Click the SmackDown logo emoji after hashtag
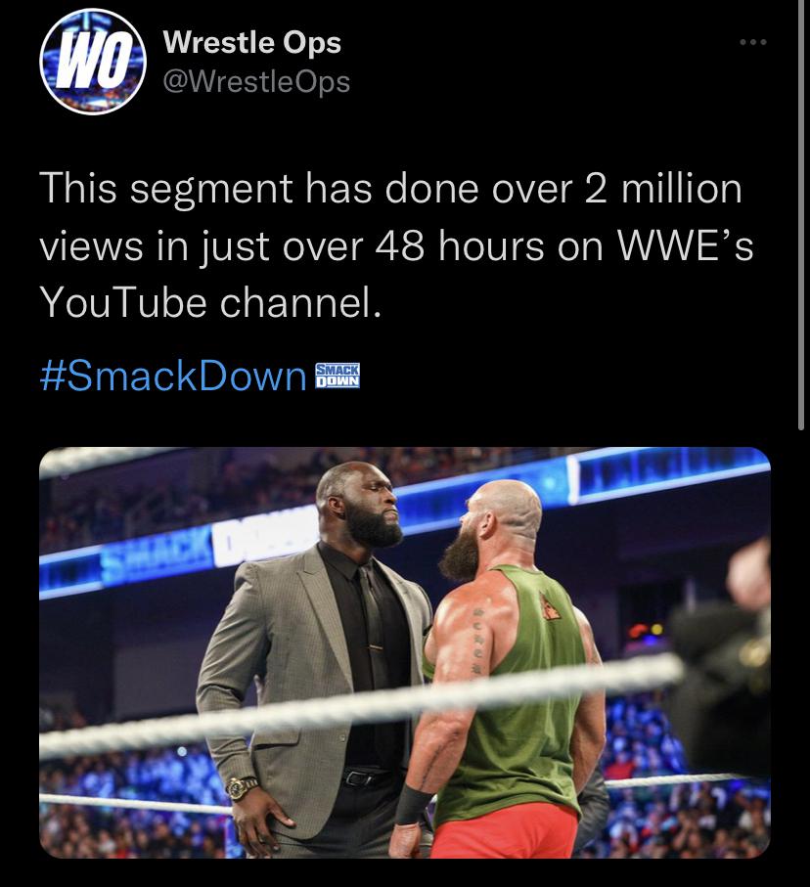The height and width of the screenshot is (887, 810). tap(337, 376)
